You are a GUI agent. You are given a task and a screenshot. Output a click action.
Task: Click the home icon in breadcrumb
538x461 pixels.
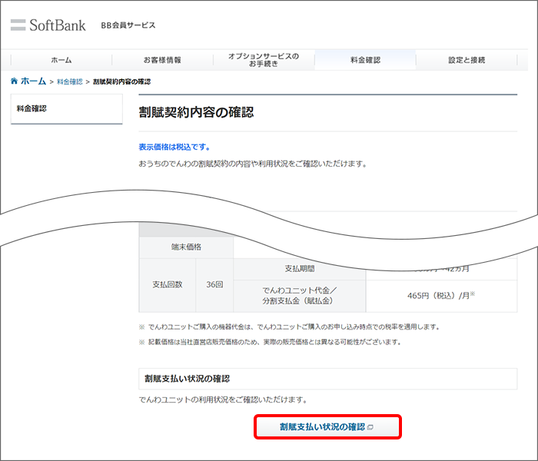tap(14, 81)
